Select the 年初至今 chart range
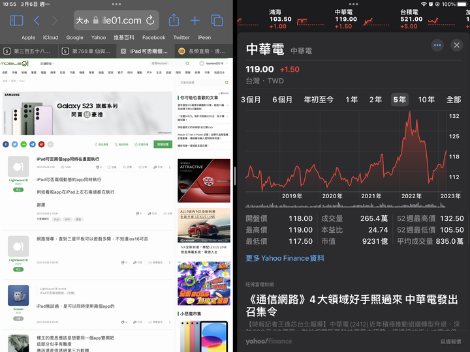Viewport: 470px width, 352px height. tap(319, 100)
